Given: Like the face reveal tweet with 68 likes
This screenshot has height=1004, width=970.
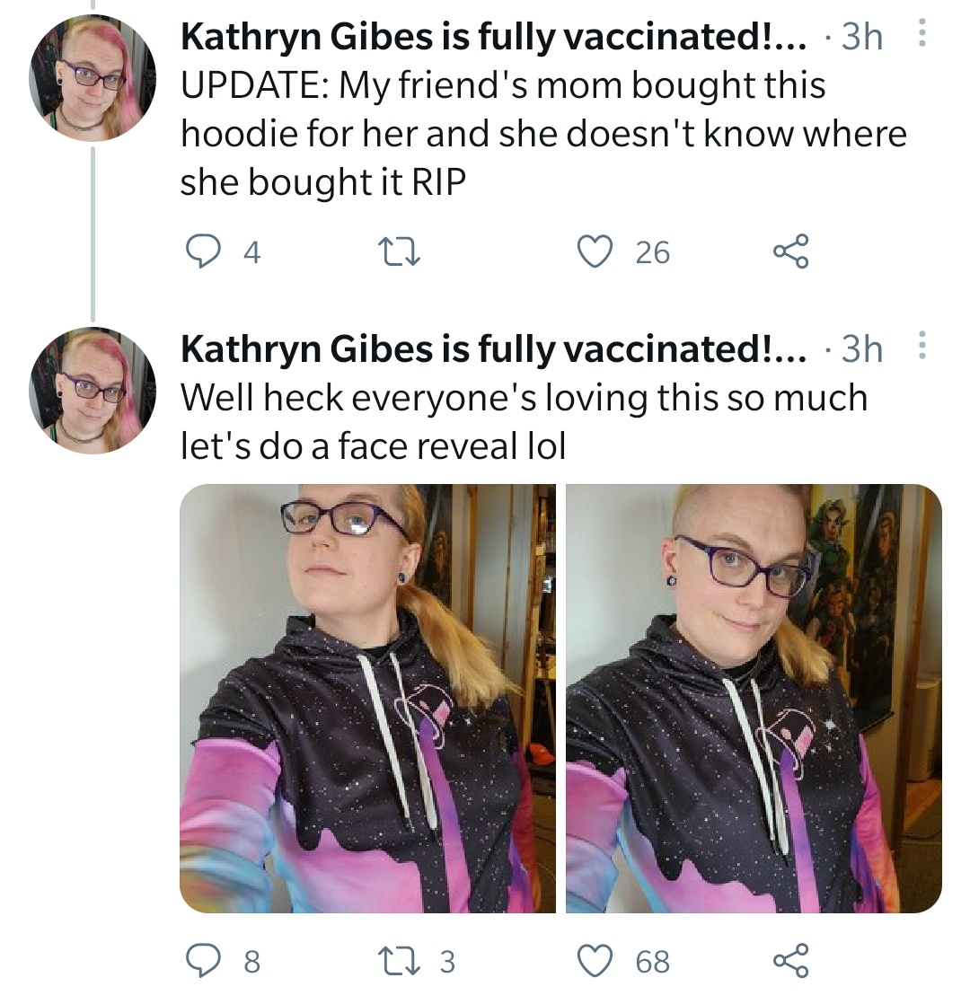Looking at the screenshot, I should 595,961.
